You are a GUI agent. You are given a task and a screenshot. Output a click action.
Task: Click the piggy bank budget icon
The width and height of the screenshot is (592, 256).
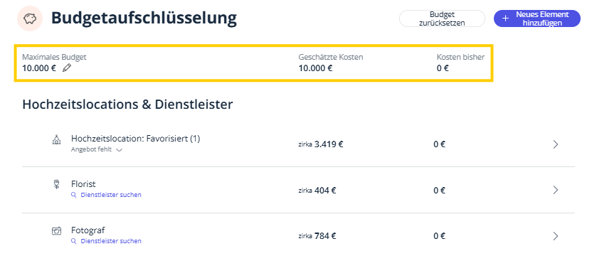tap(30, 18)
